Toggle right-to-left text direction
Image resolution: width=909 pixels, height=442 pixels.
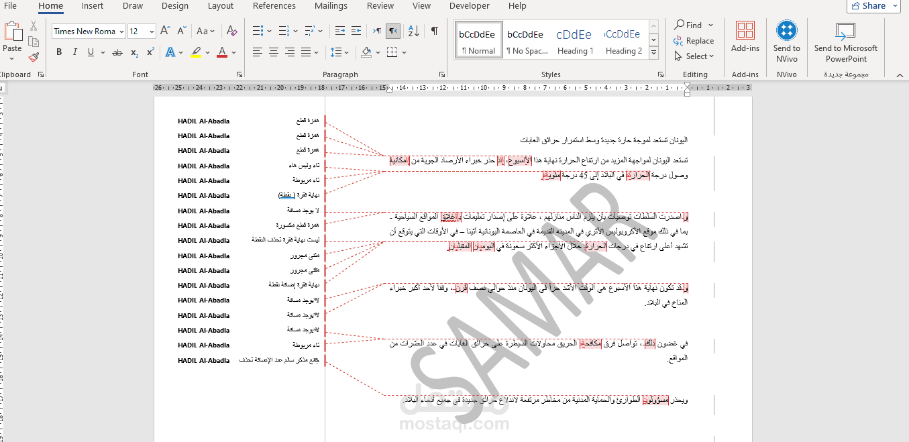pyautogui.click(x=394, y=31)
